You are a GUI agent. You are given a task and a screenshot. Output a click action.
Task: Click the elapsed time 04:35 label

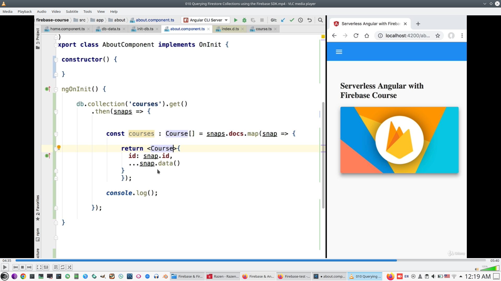point(7,260)
